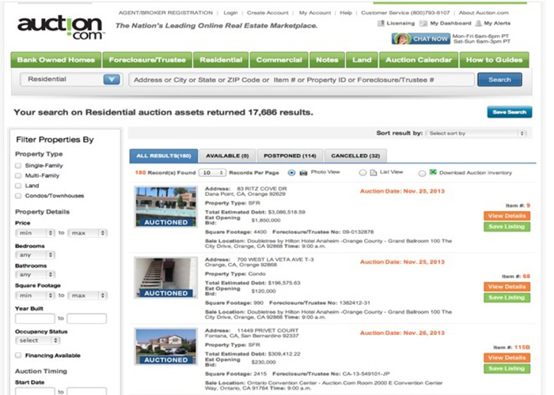
Task: Click the Create Account link
Action: tap(268, 13)
